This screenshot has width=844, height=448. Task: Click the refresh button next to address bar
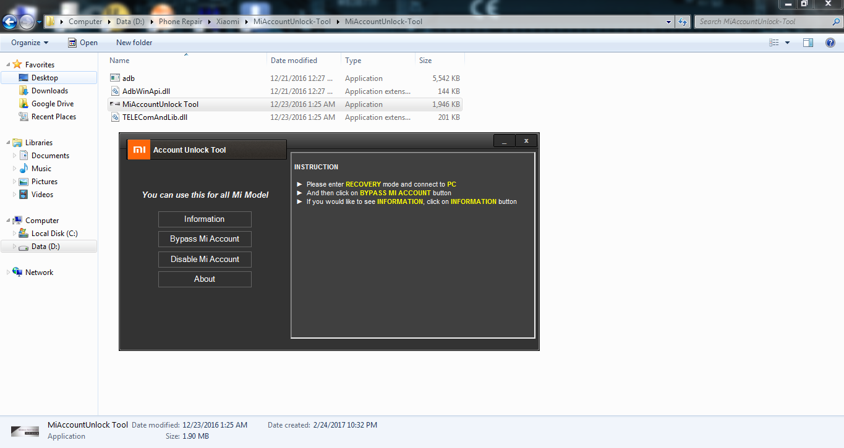coord(683,22)
